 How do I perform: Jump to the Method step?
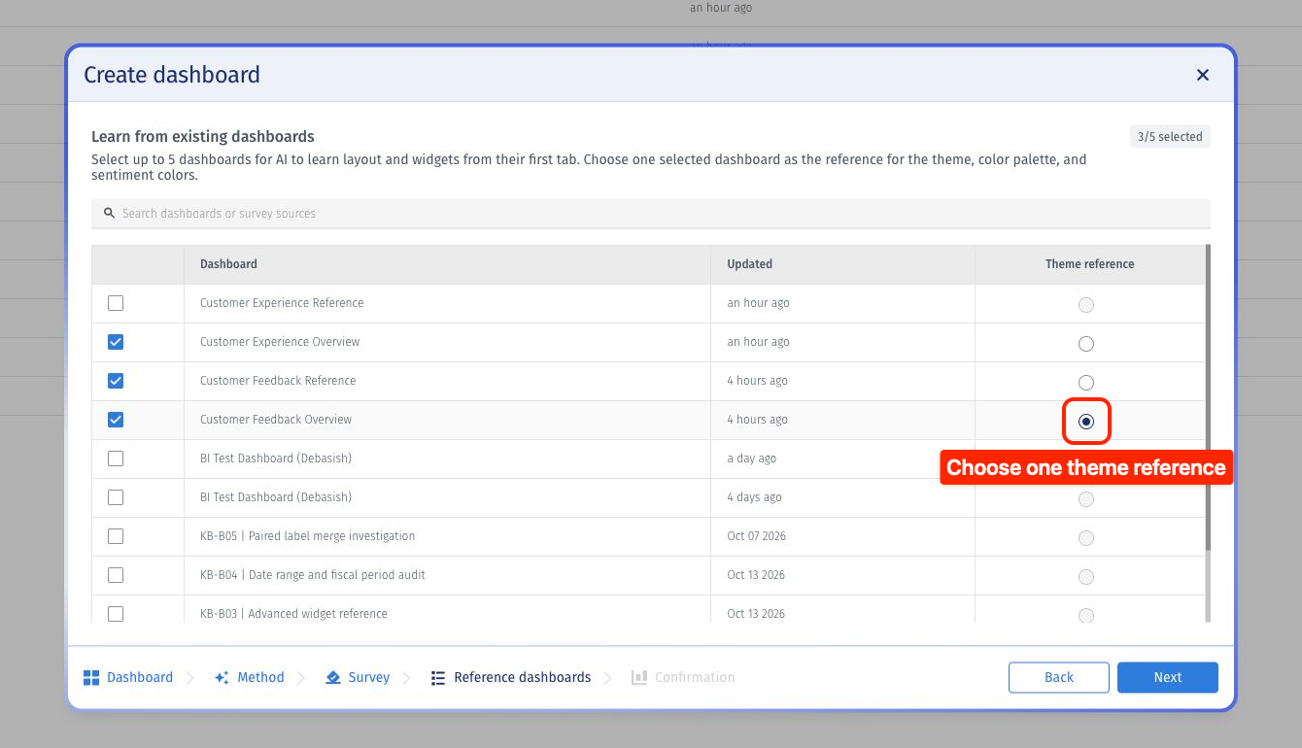[x=250, y=677]
